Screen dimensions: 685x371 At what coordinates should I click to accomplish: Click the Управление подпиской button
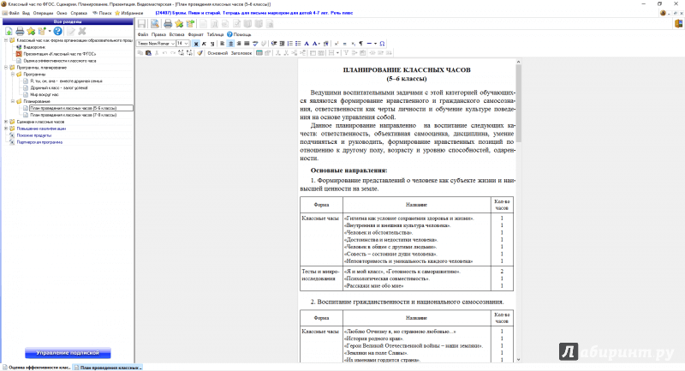pyautogui.click(x=68, y=353)
